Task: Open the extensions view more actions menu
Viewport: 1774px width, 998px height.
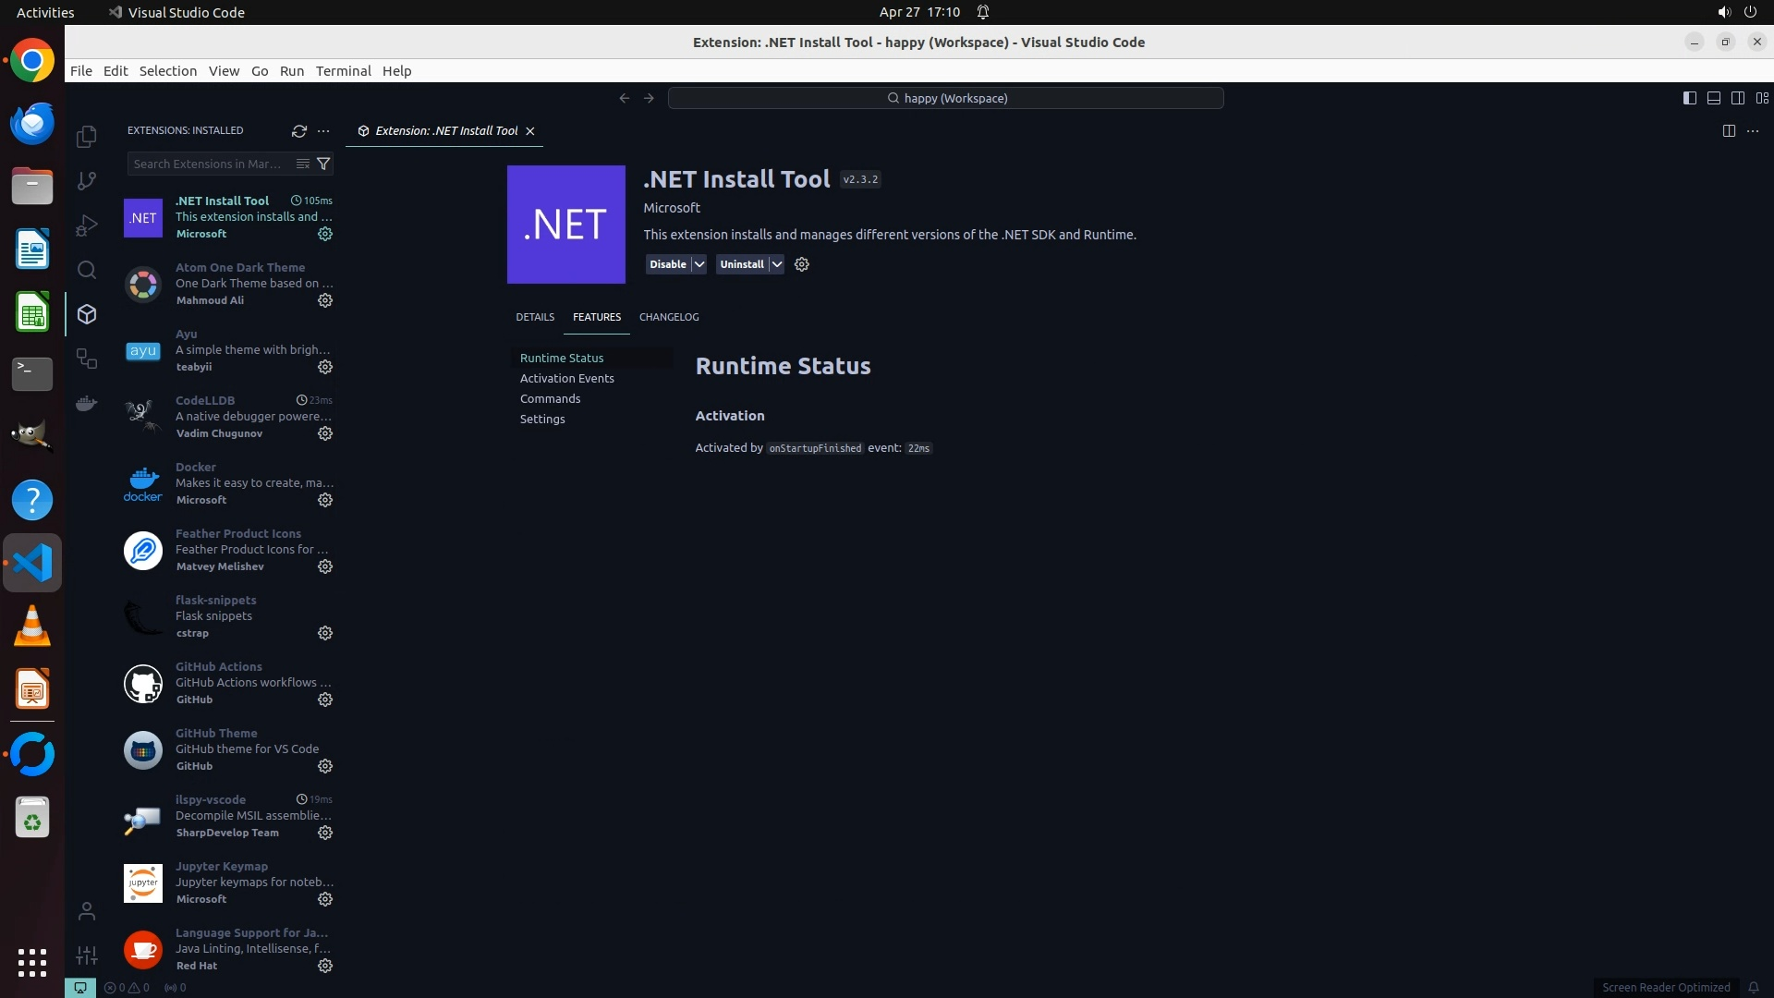Action: click(x=323, y=131)
